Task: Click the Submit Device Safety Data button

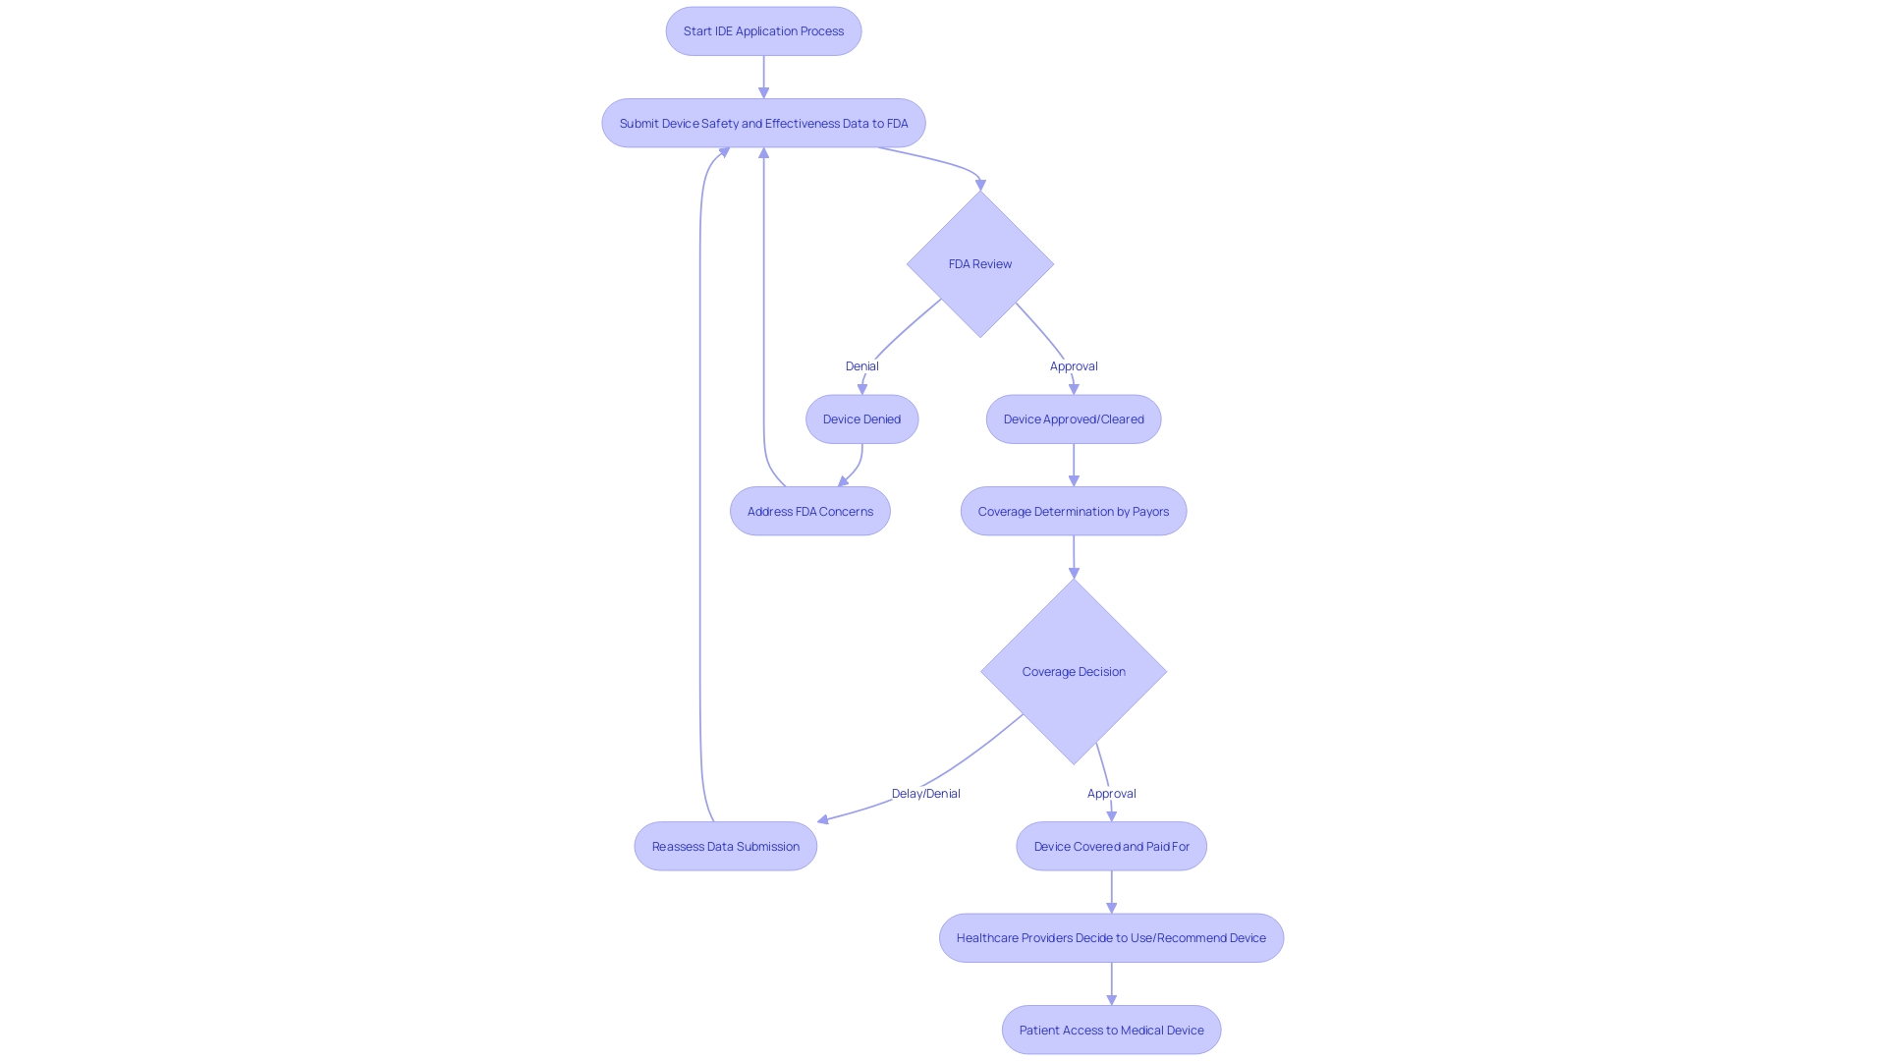Action: pos(763,123)
